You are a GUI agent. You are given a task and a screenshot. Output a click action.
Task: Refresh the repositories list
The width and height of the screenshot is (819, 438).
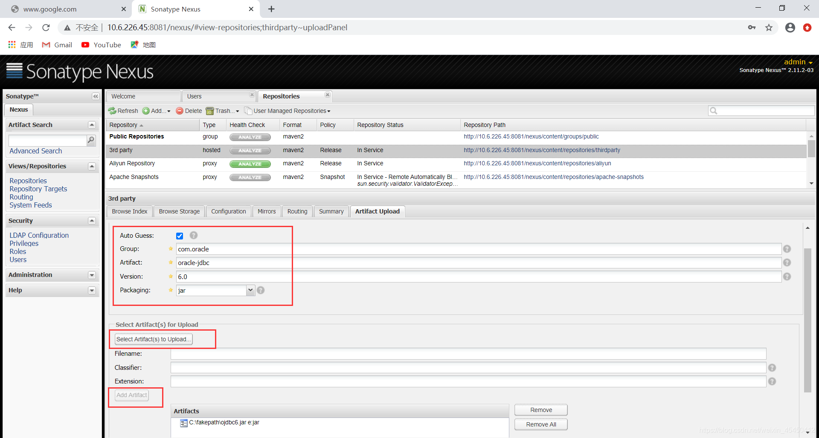point(123,111)
